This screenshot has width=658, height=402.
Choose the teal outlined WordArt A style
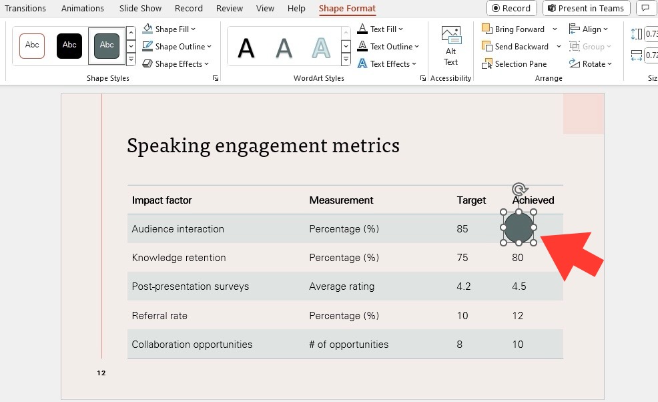point(321,48)
